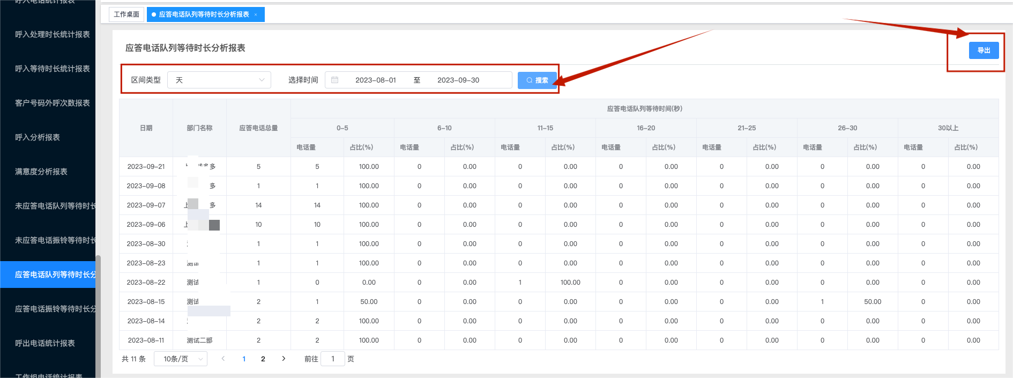Click the 前往 page number input
The width and height of the screenshot is (1013, 378).
(333, 359)
